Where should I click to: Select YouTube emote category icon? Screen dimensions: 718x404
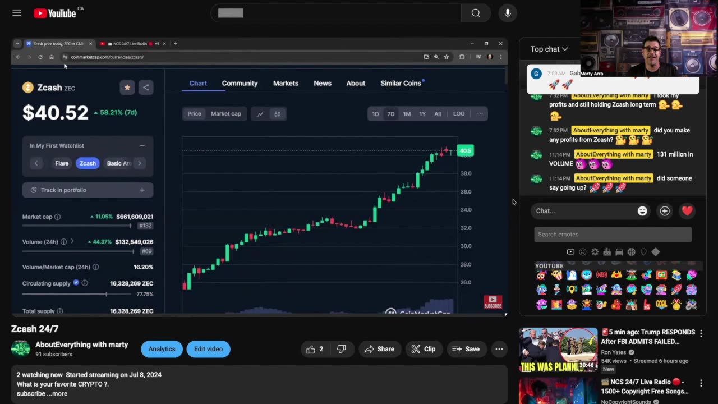[x=570, y=252]
